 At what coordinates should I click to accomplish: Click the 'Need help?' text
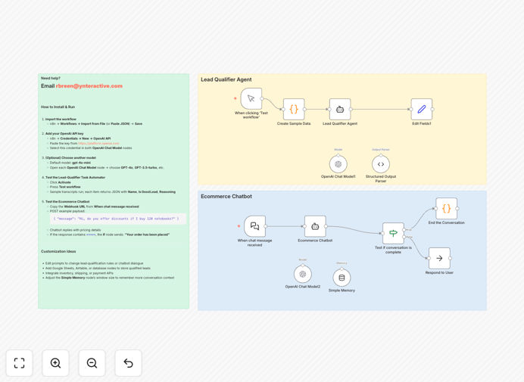pyautogui.click(x=51, y=78)
